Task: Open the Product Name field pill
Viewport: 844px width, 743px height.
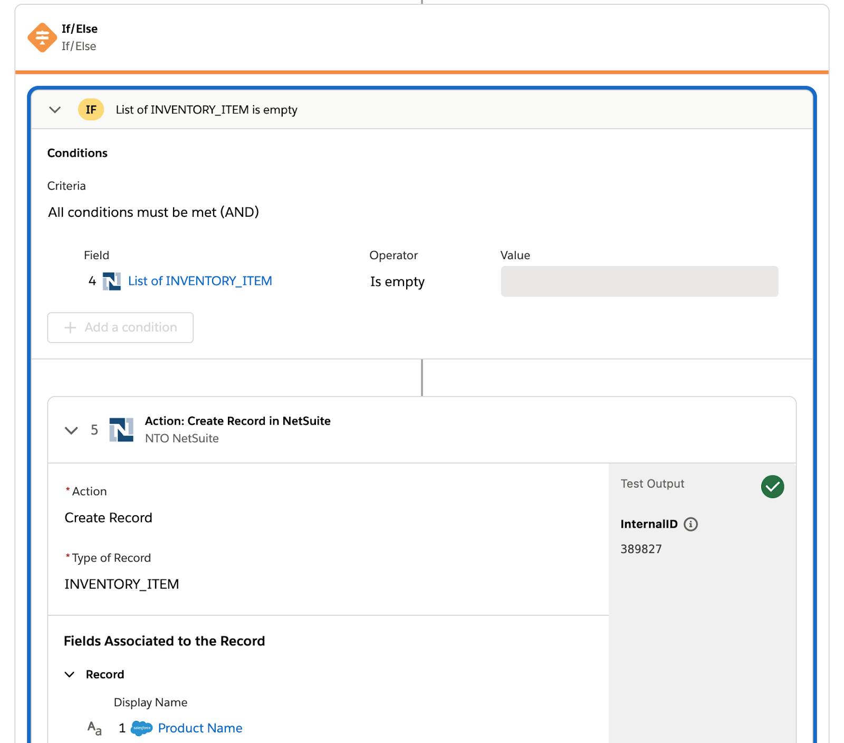Action: click(200, 728)
